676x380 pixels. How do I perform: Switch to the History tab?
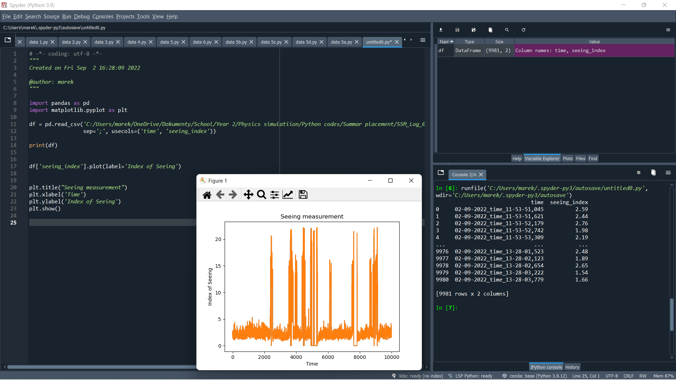coord(572,367)
